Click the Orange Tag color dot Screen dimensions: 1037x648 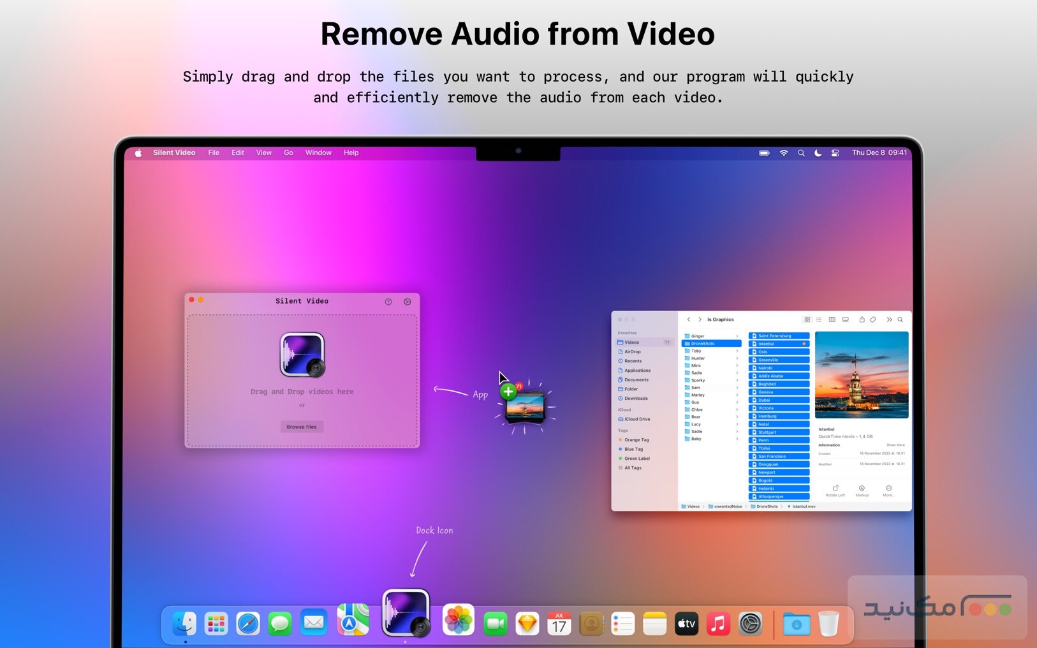pos(621,439)
